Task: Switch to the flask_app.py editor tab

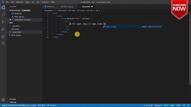Action: point(68,7)
